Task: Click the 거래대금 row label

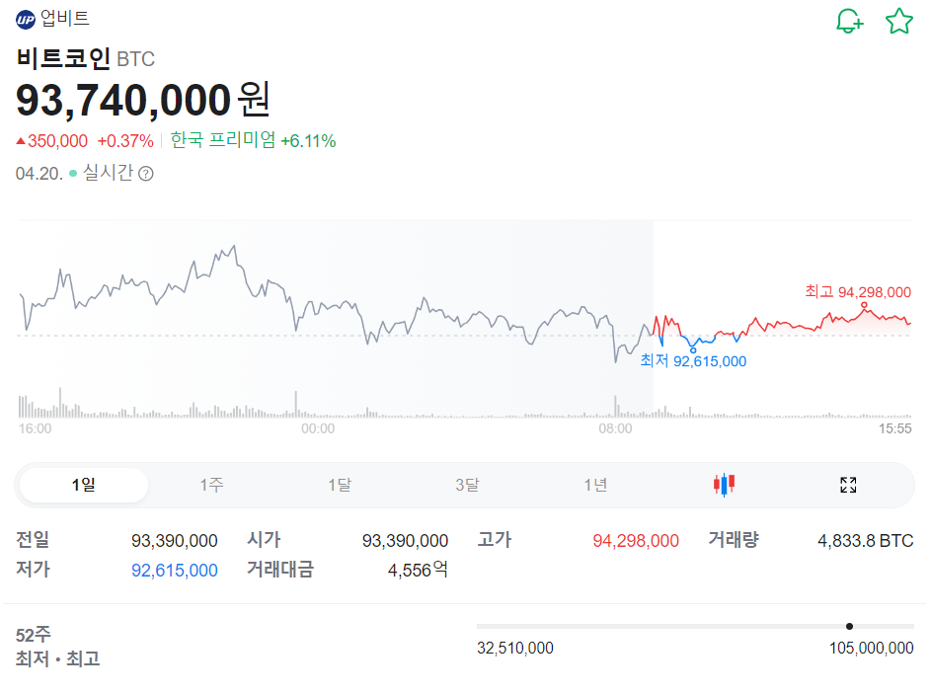Action: point(280,570)
